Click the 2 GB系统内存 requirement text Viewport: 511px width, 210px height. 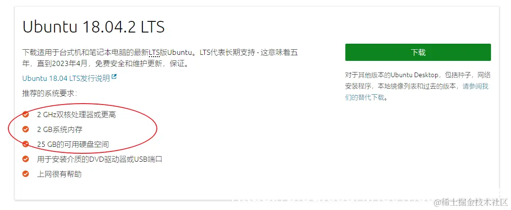(60, 130)
